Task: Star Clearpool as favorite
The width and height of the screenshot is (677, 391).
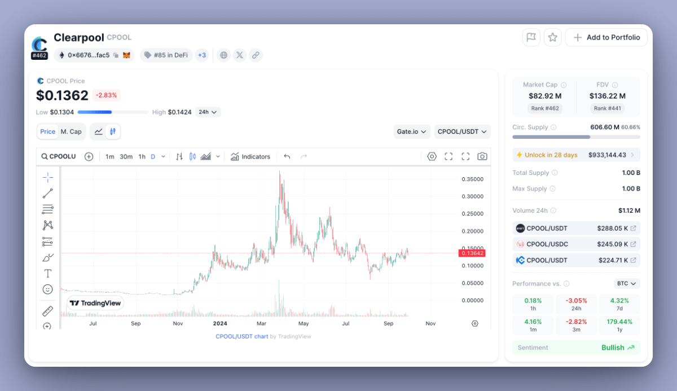Action: (x=553, y=37)
